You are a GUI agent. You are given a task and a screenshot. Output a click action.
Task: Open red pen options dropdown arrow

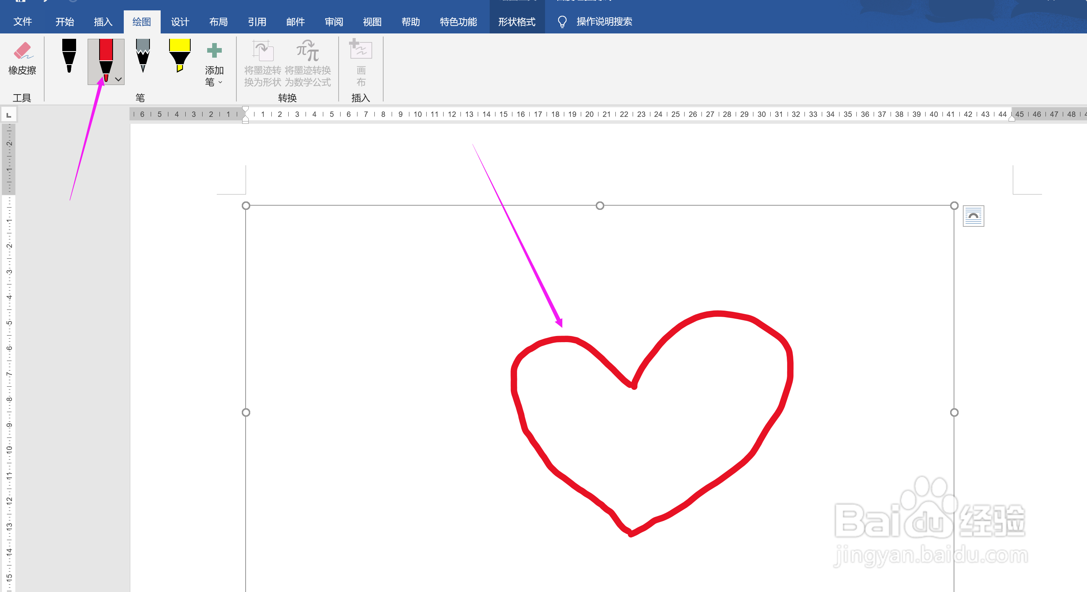coord(119,79)
